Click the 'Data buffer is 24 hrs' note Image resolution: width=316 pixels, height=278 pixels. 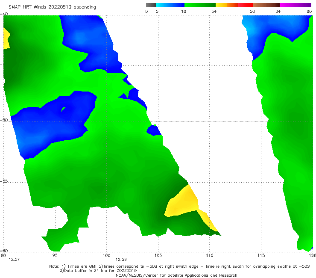(x=98, y=271)
